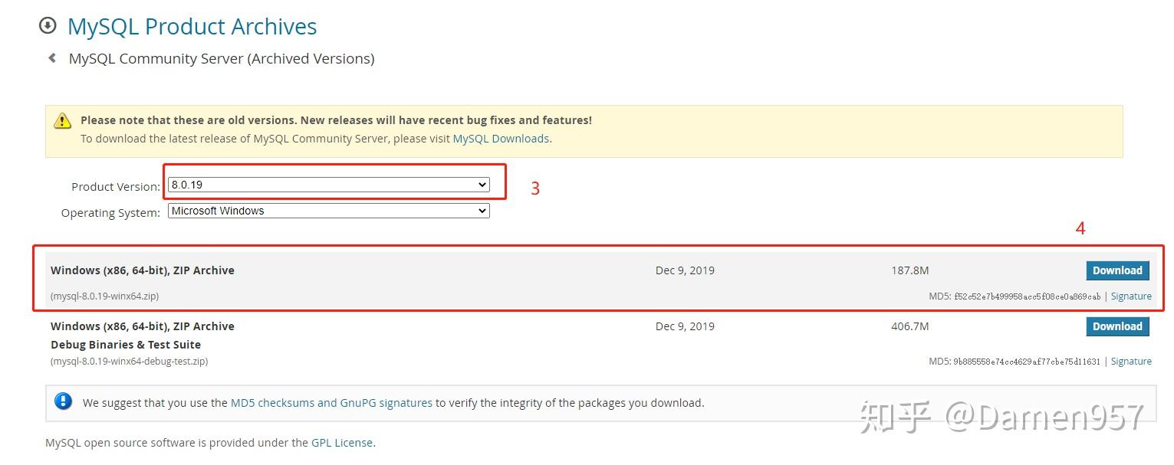Click the mysql-8.0.19-winx64-debug-test.zip filename
1174x465 pixels.
tap(129, 362)
